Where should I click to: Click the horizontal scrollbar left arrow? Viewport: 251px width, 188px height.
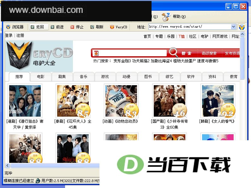point(8,165)
